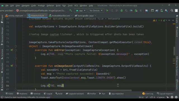Collapse the object block fold marker
Image resolution: width=179 pixels, height=101 pixels.
click(16, 46)
